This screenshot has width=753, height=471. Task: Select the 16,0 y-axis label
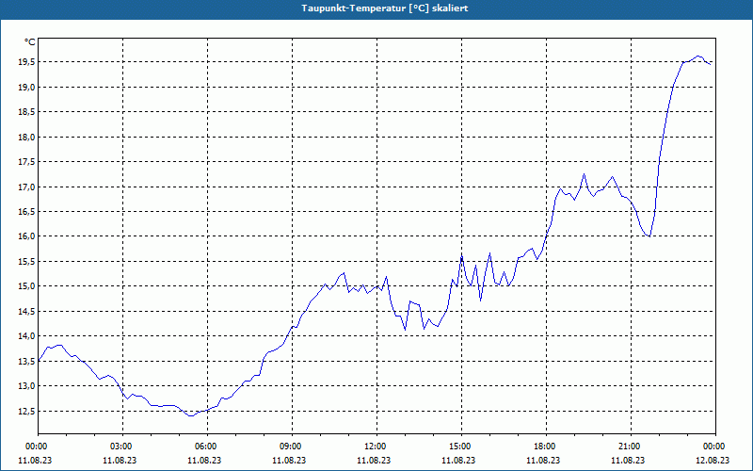(x=26, y=236)
